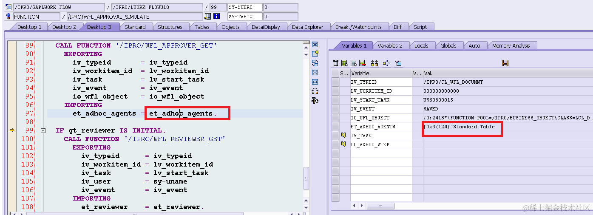Click the yellow sort icon in variables toolbar

tap(375, 63)
